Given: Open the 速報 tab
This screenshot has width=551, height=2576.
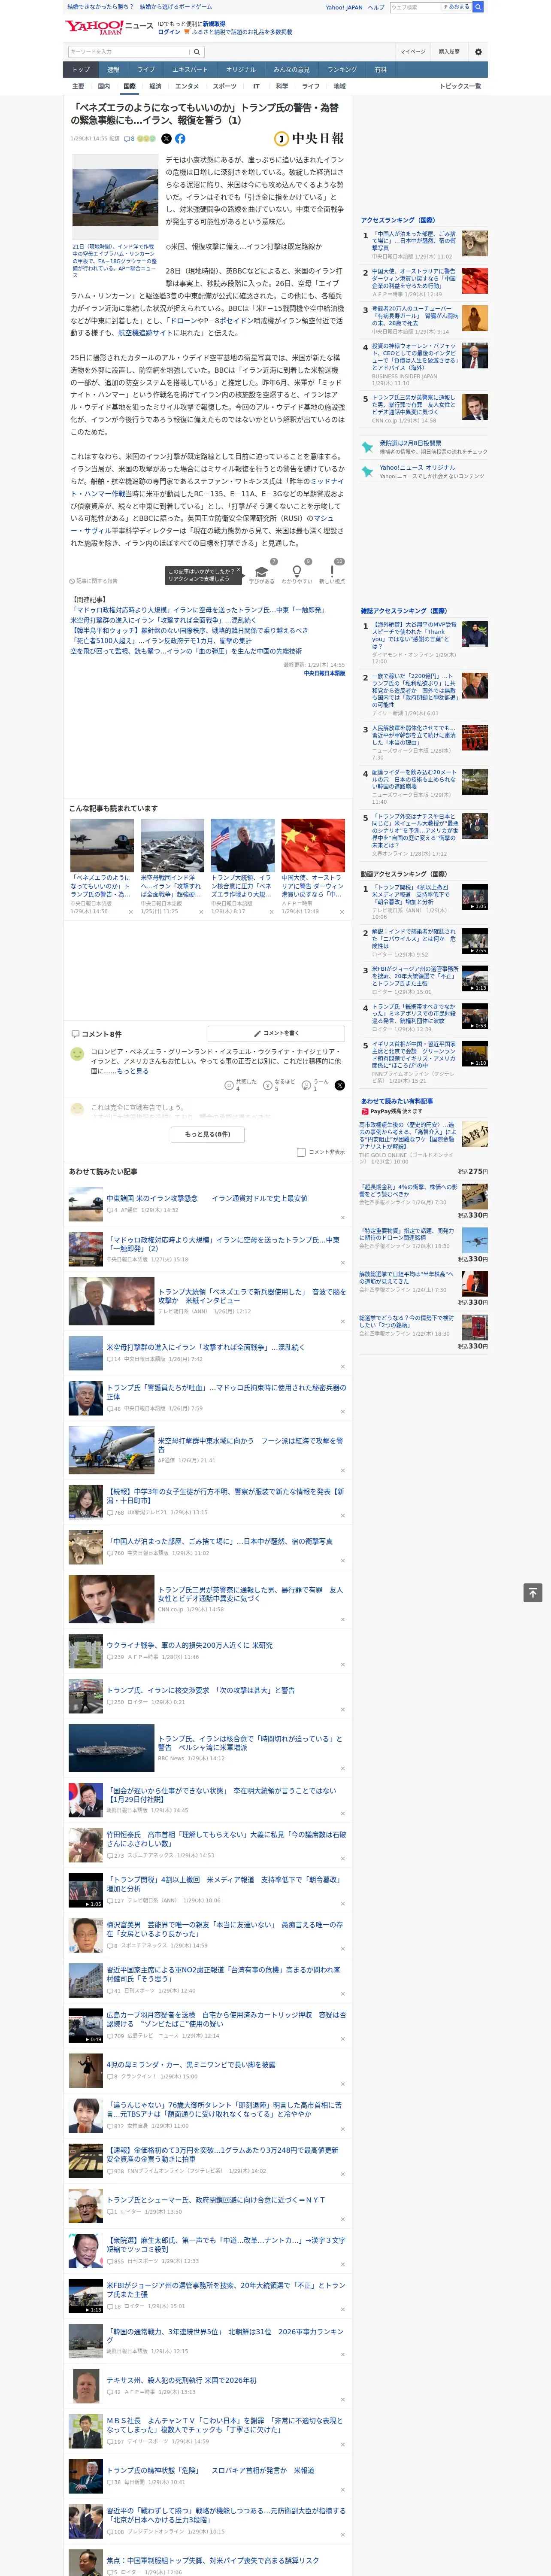Looking at the screenshot, I should 113,69.
